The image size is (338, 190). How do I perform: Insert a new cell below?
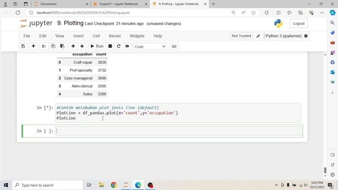coord(33,46)
